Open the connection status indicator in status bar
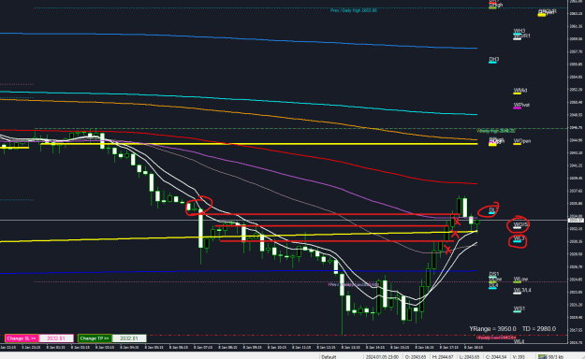The height and width of the screenshot is (359, 585). [550, 357]
